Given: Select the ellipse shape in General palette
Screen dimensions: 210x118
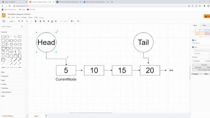Looking at the screenshot, I should [x=20, y=37].
